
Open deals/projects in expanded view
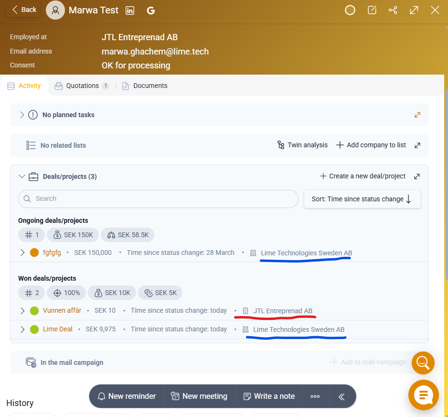pyautogui.click(x=417, y=176)
